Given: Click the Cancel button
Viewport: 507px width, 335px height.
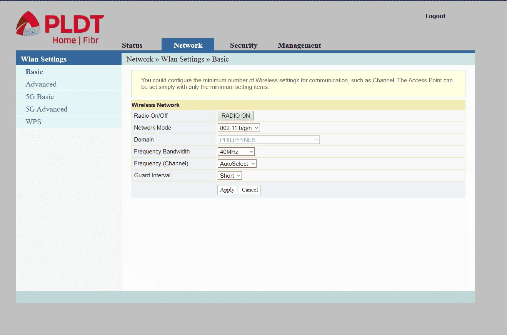Looking at the screenshot, I should (x=250, y=190).
